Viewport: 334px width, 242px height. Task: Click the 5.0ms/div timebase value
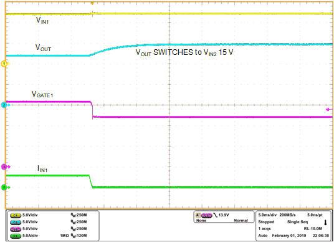[x=267, y=215]
